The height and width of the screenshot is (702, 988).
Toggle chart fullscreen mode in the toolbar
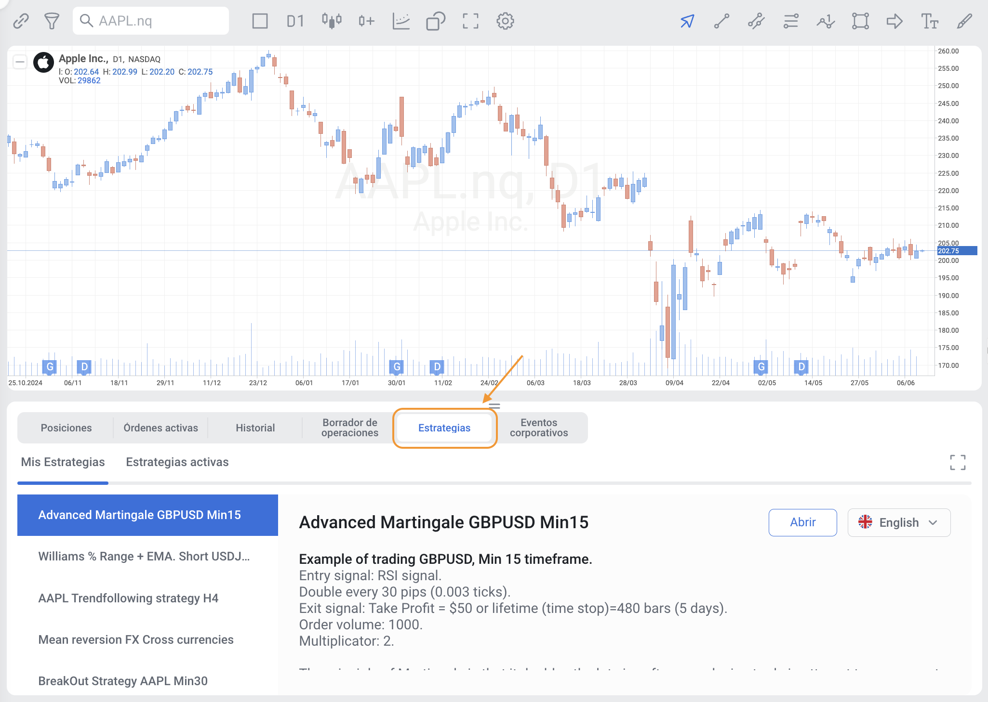pyautogui.click(x=470, y=21)
